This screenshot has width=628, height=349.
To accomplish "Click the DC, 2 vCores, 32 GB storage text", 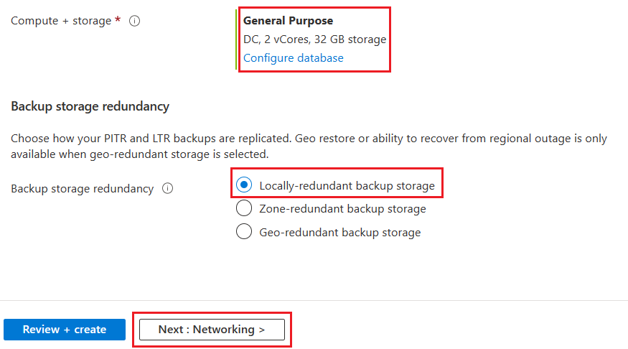I will (314, 39).
